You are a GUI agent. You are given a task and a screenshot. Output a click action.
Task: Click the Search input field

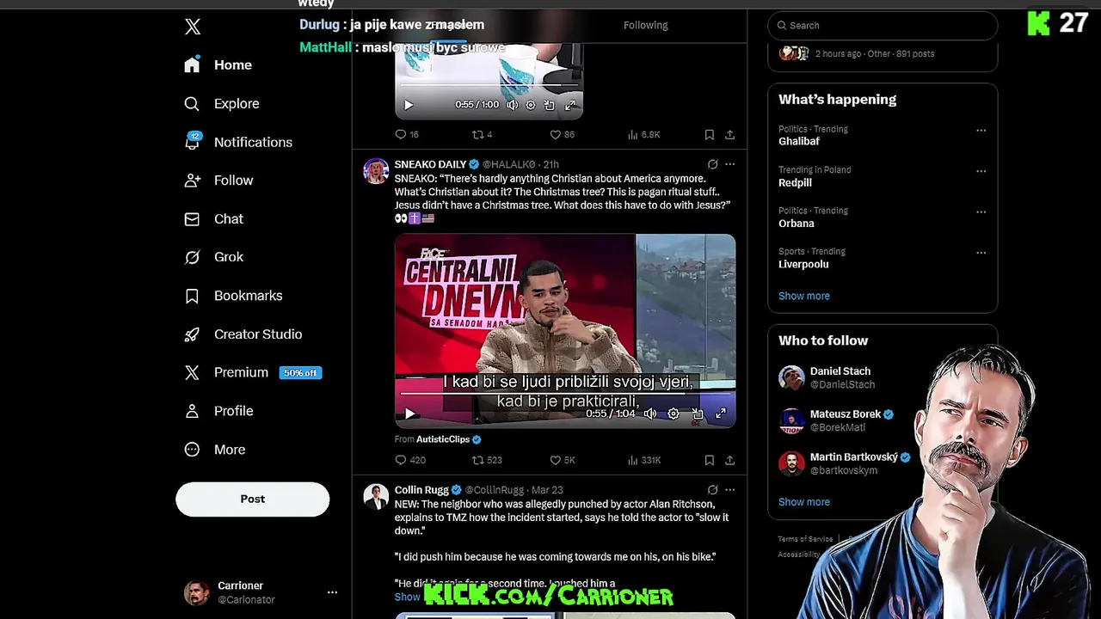pyautogui.click(x=883, y=25)
